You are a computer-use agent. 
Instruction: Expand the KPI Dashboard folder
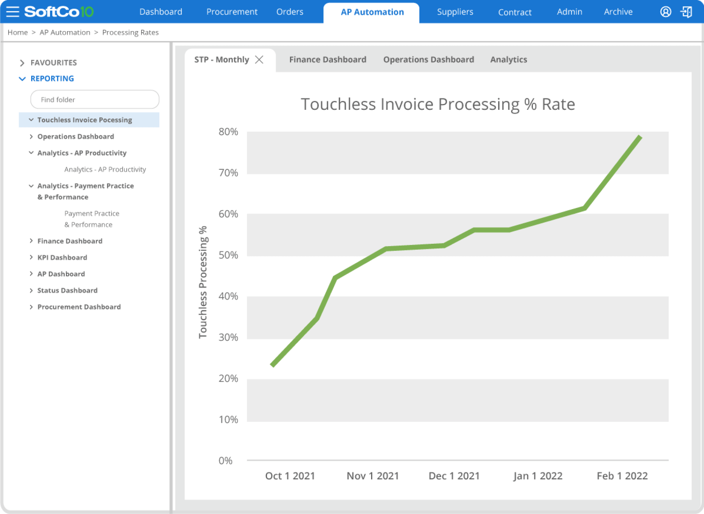31,257
